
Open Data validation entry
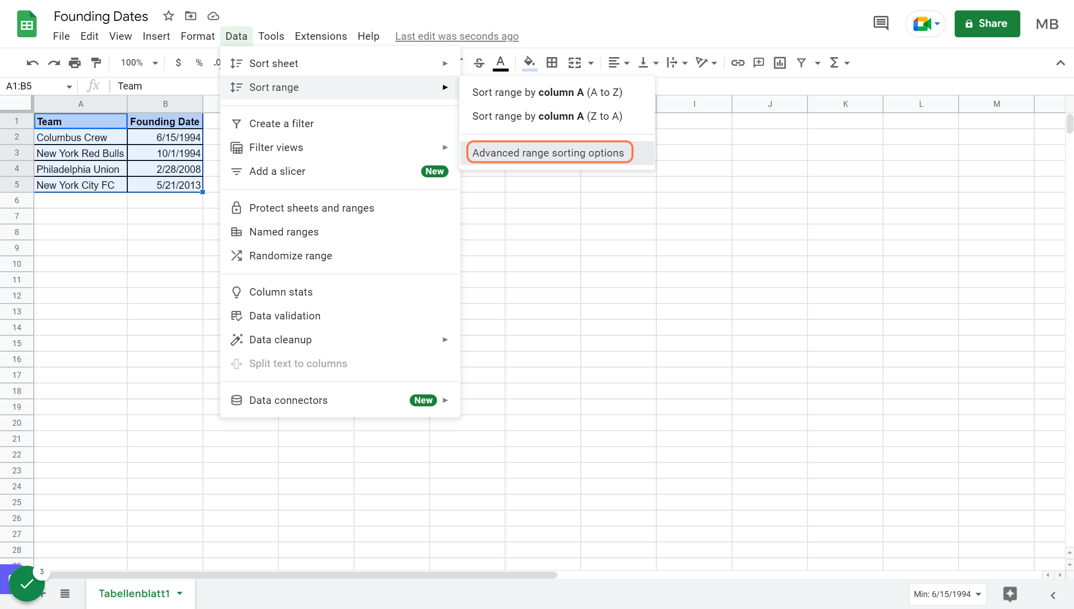click(x=340, y=316)
